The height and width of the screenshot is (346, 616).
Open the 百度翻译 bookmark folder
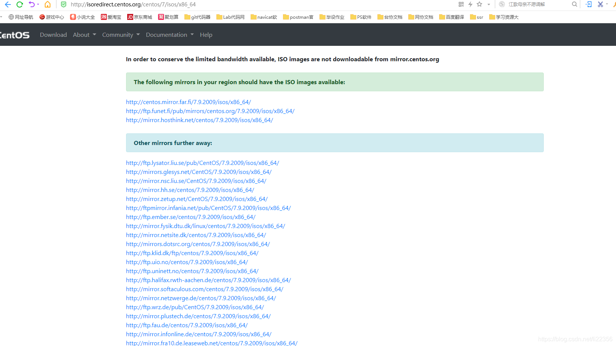click(x=452, y=17)
